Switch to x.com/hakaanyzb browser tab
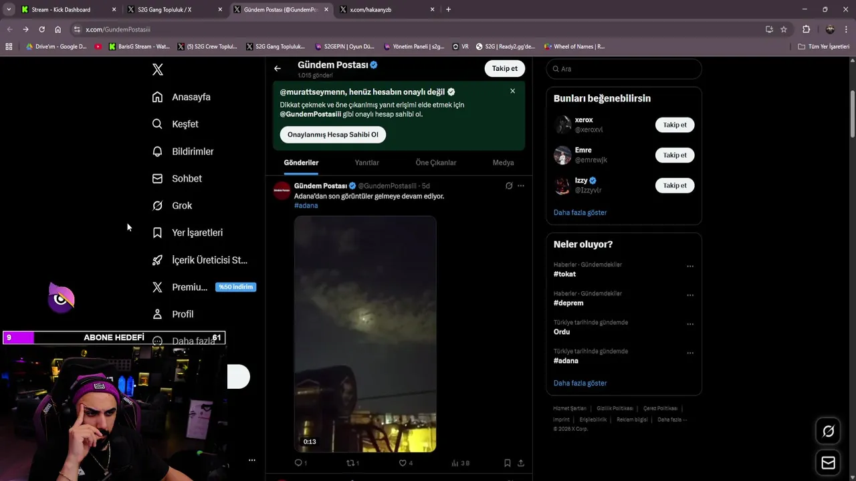The width and height of the screenshot is (856, 481). (388, 9)
